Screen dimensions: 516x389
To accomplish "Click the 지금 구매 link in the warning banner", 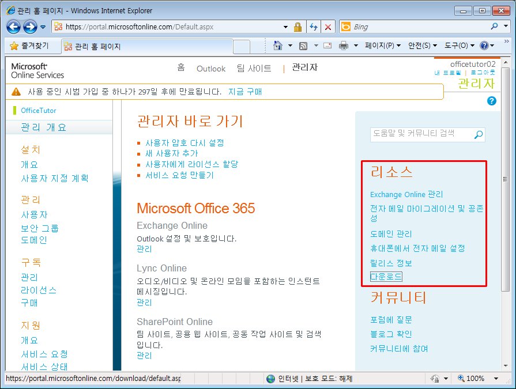I will [245, 92].
